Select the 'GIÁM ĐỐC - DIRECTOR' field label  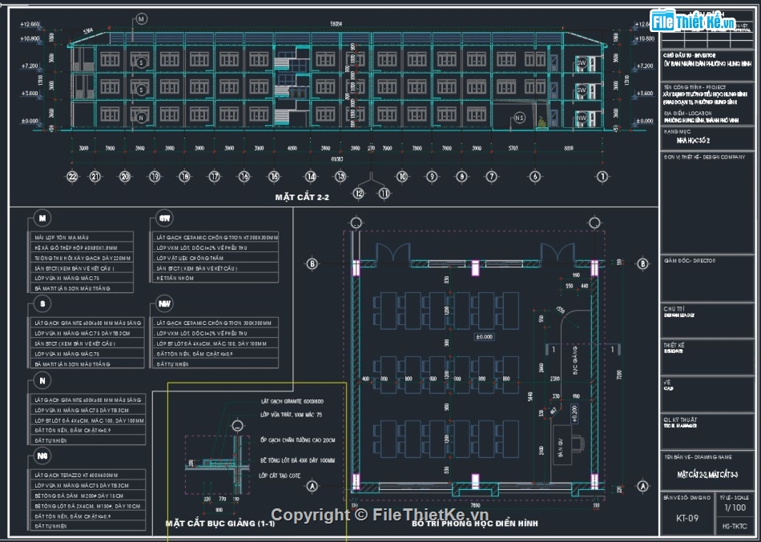[690, 261]
